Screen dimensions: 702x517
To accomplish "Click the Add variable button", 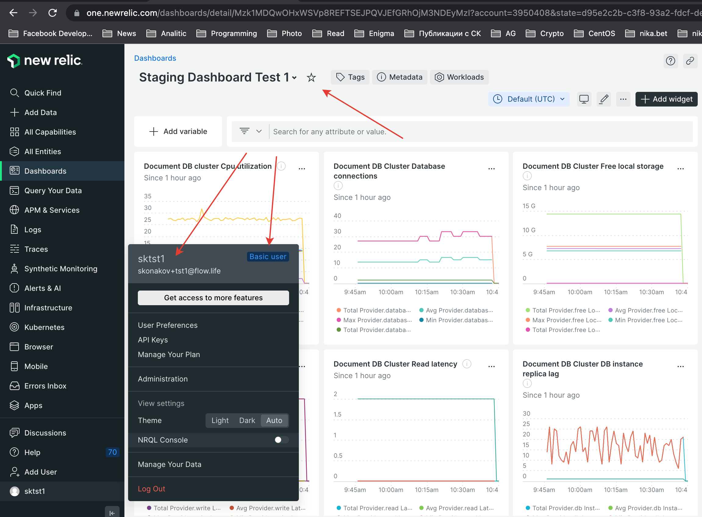I will click(178, 132).
